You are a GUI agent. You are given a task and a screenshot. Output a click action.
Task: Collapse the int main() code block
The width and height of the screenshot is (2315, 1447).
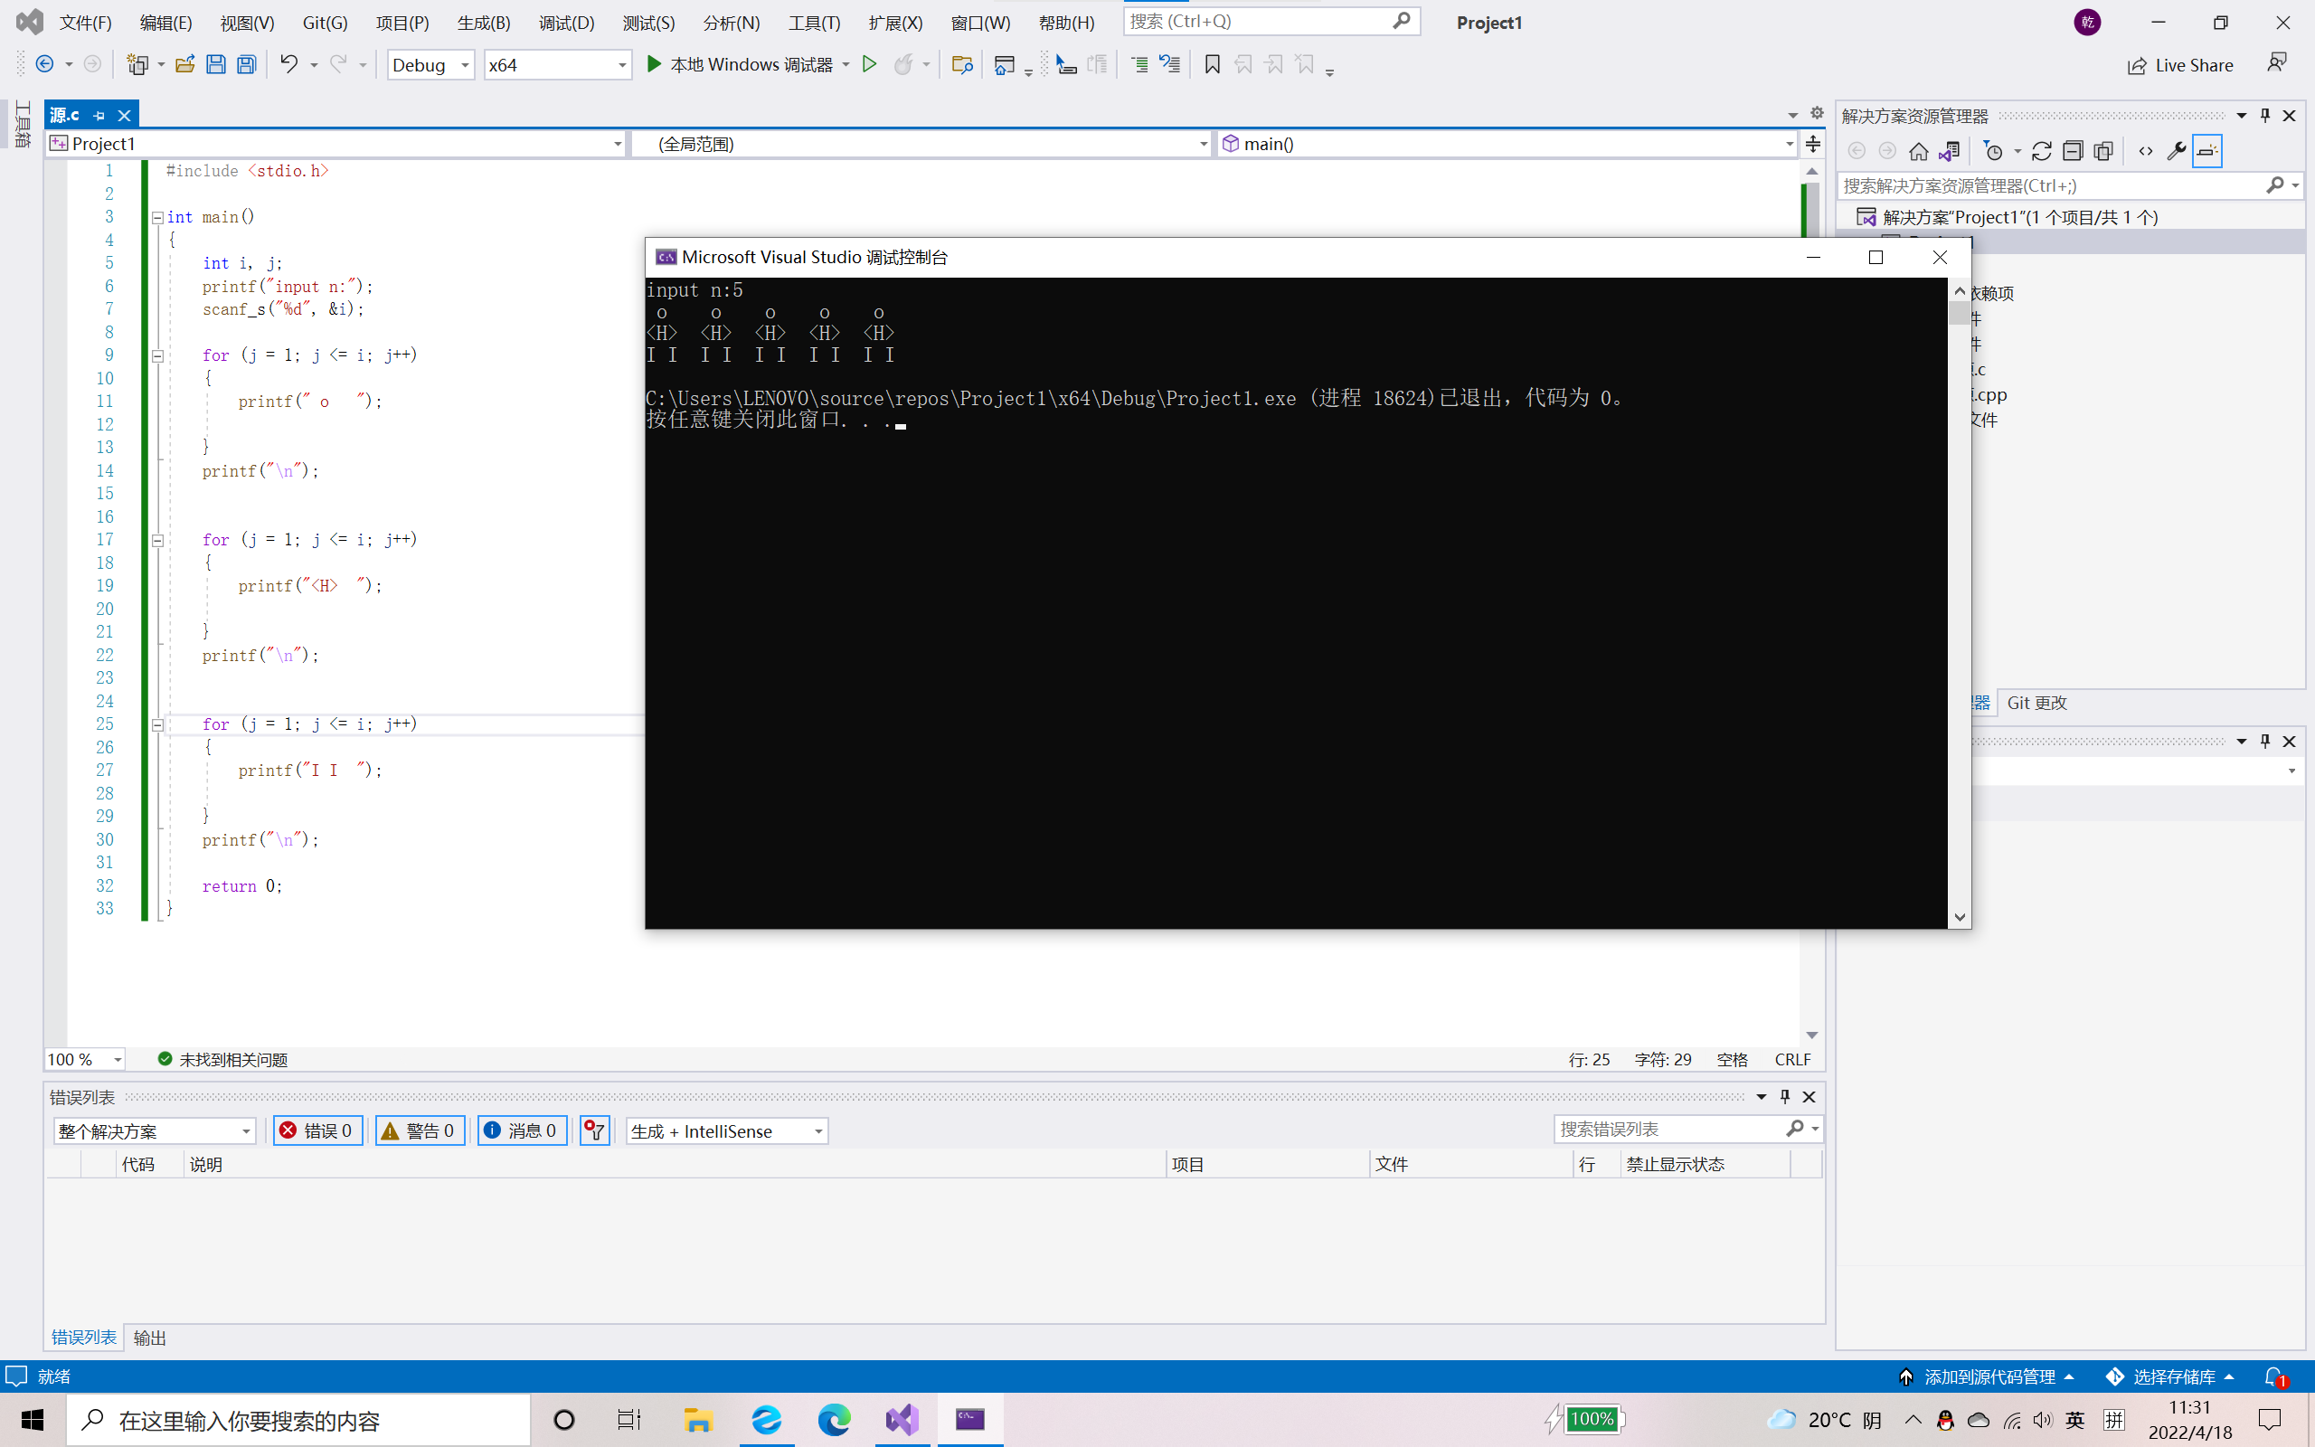[x=158, y=217]
